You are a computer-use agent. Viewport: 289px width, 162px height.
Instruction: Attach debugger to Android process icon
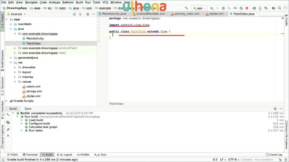(x=241, y=8)
